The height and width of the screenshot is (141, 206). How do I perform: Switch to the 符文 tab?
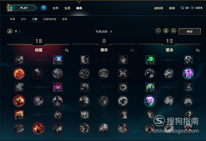point(24,19)
